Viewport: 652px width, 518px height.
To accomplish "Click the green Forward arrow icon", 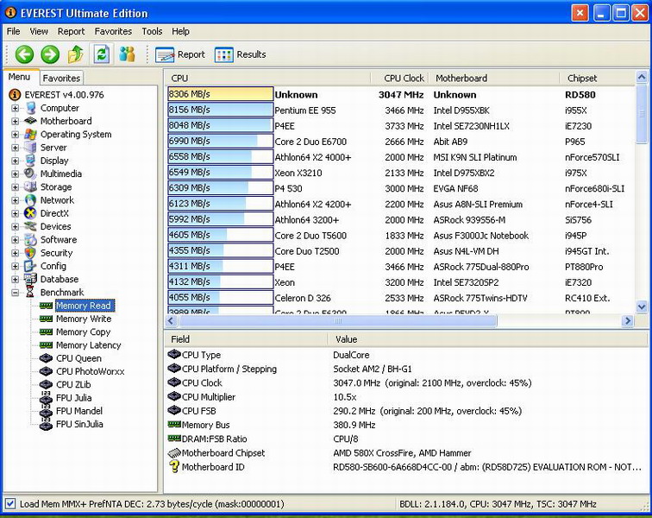I will pyautogui.click(x=50, y=54).
